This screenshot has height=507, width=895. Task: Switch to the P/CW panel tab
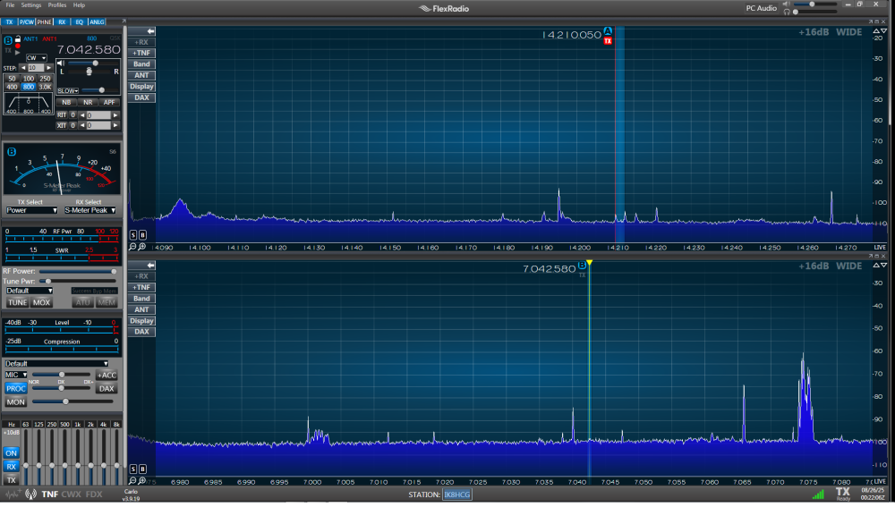(x=27, y=21)
